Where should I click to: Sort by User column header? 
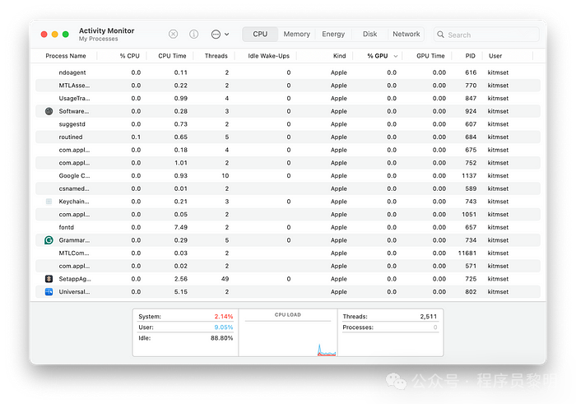click(495, 56)
